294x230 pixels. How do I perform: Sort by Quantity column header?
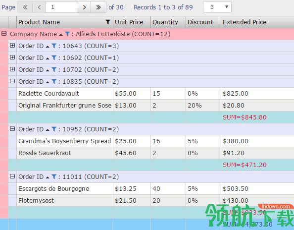point(165,22)
